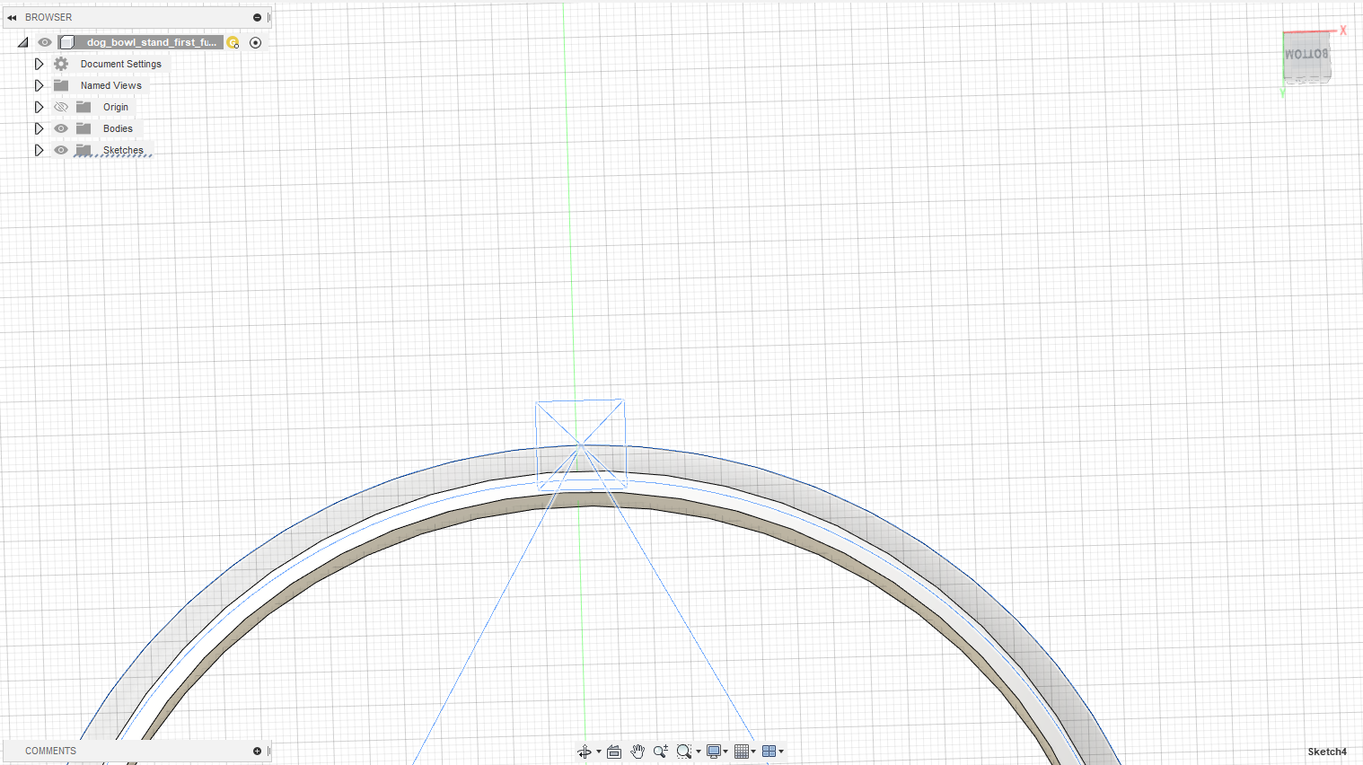The image size is (1363, 765).
Task: Activate the root component radio button
Action: (256, 42)
